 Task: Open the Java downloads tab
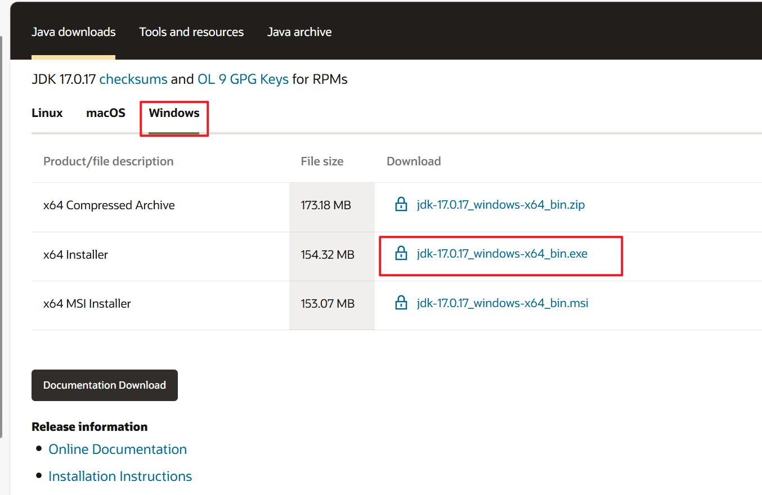(x=73, y=32)
